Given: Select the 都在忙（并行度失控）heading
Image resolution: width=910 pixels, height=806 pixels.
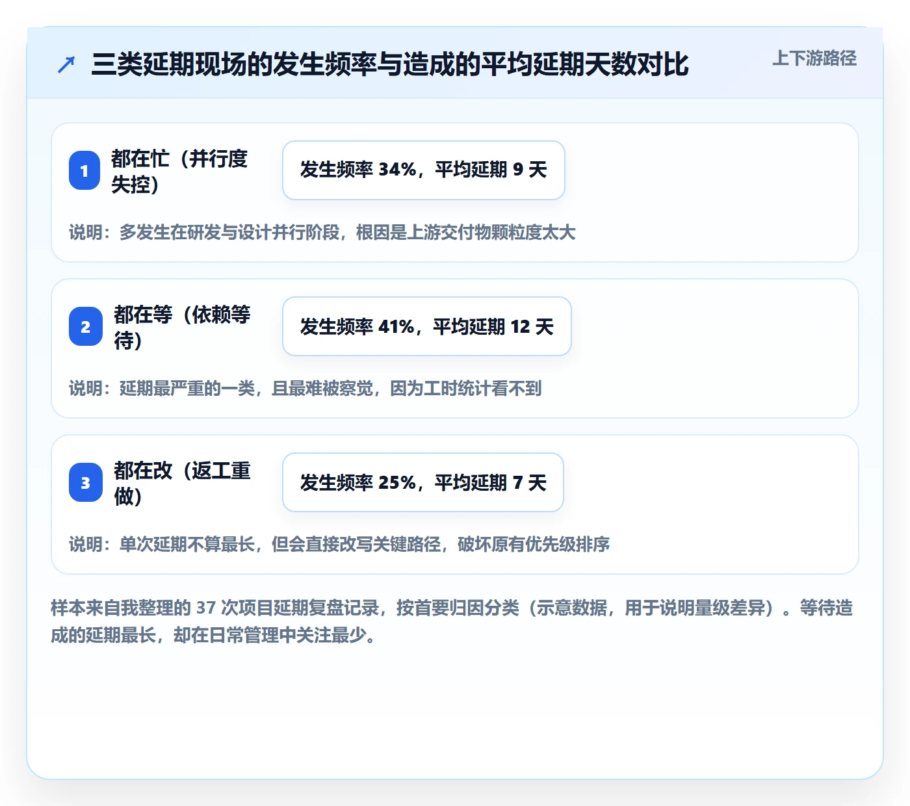Looking at the screenshot, I should click(179, 171).
